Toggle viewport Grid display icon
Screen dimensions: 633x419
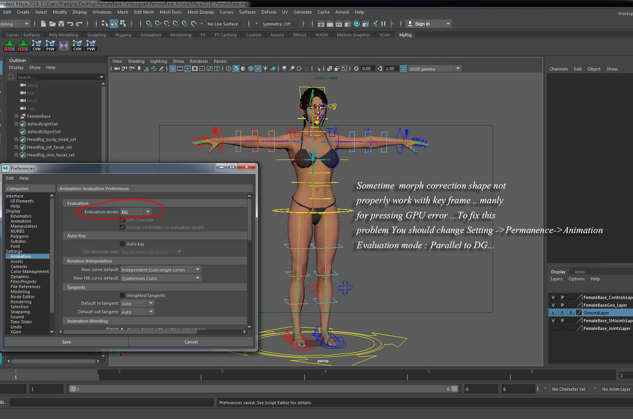coord(173,68)
